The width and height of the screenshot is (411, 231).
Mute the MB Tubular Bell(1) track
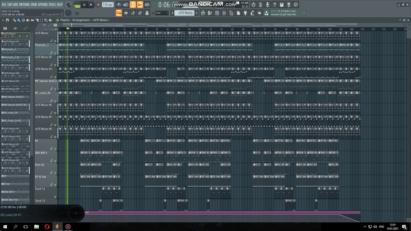[55, 89]
